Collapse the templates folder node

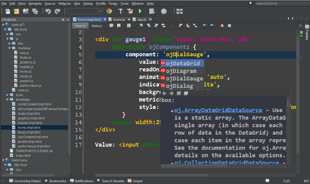8,99
